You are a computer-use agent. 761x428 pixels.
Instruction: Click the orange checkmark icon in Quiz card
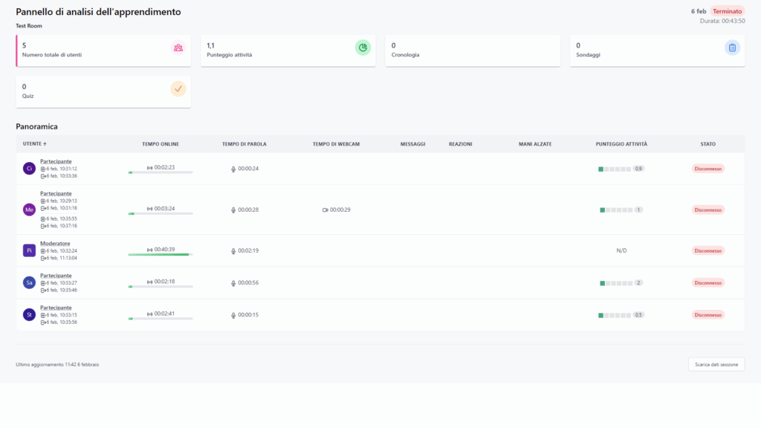(178, 89)
